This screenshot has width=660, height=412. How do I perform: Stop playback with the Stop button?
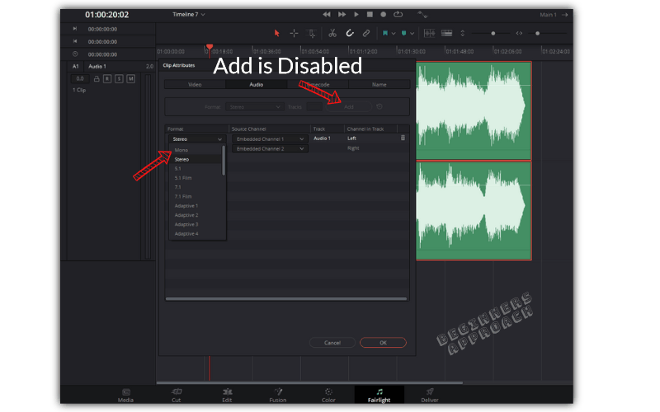370,14
